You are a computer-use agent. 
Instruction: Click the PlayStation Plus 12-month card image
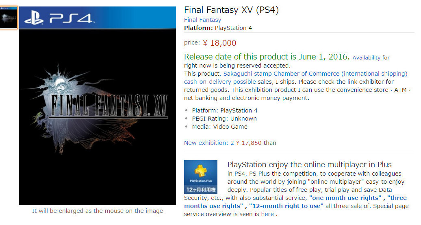200,177
